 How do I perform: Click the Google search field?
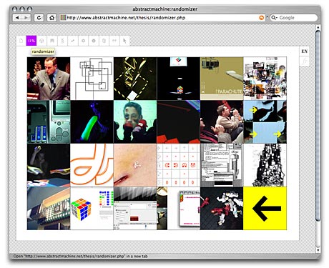point(294,18)
